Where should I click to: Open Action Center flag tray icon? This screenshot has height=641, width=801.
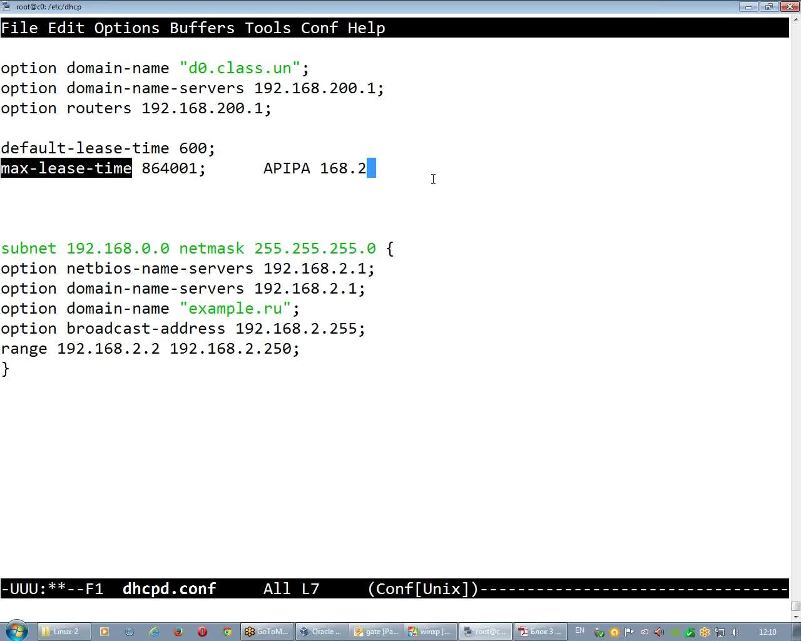630,632
